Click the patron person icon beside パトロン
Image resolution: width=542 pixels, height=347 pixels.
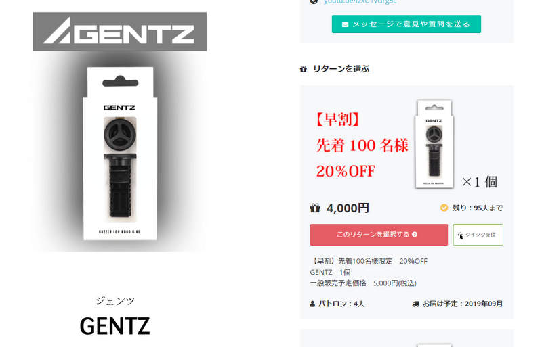312,304
